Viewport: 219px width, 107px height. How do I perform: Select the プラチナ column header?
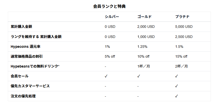(182, 17)
